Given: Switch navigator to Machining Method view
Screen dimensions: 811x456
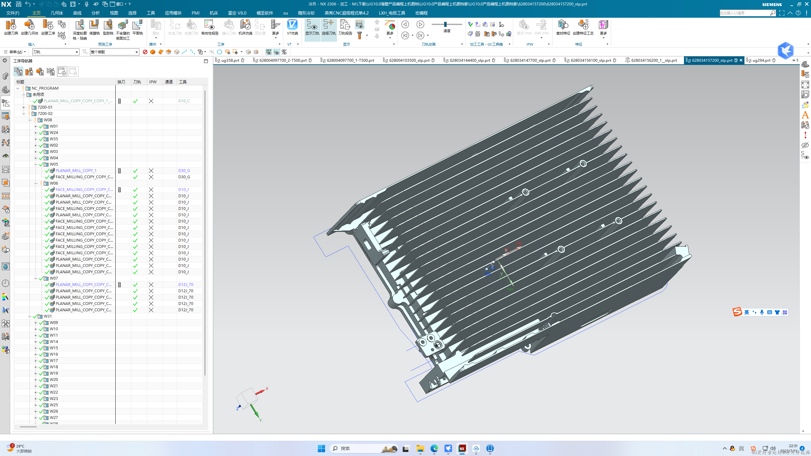Looking at the screenshot, I should pyautogui.click(x=51, y=72).
